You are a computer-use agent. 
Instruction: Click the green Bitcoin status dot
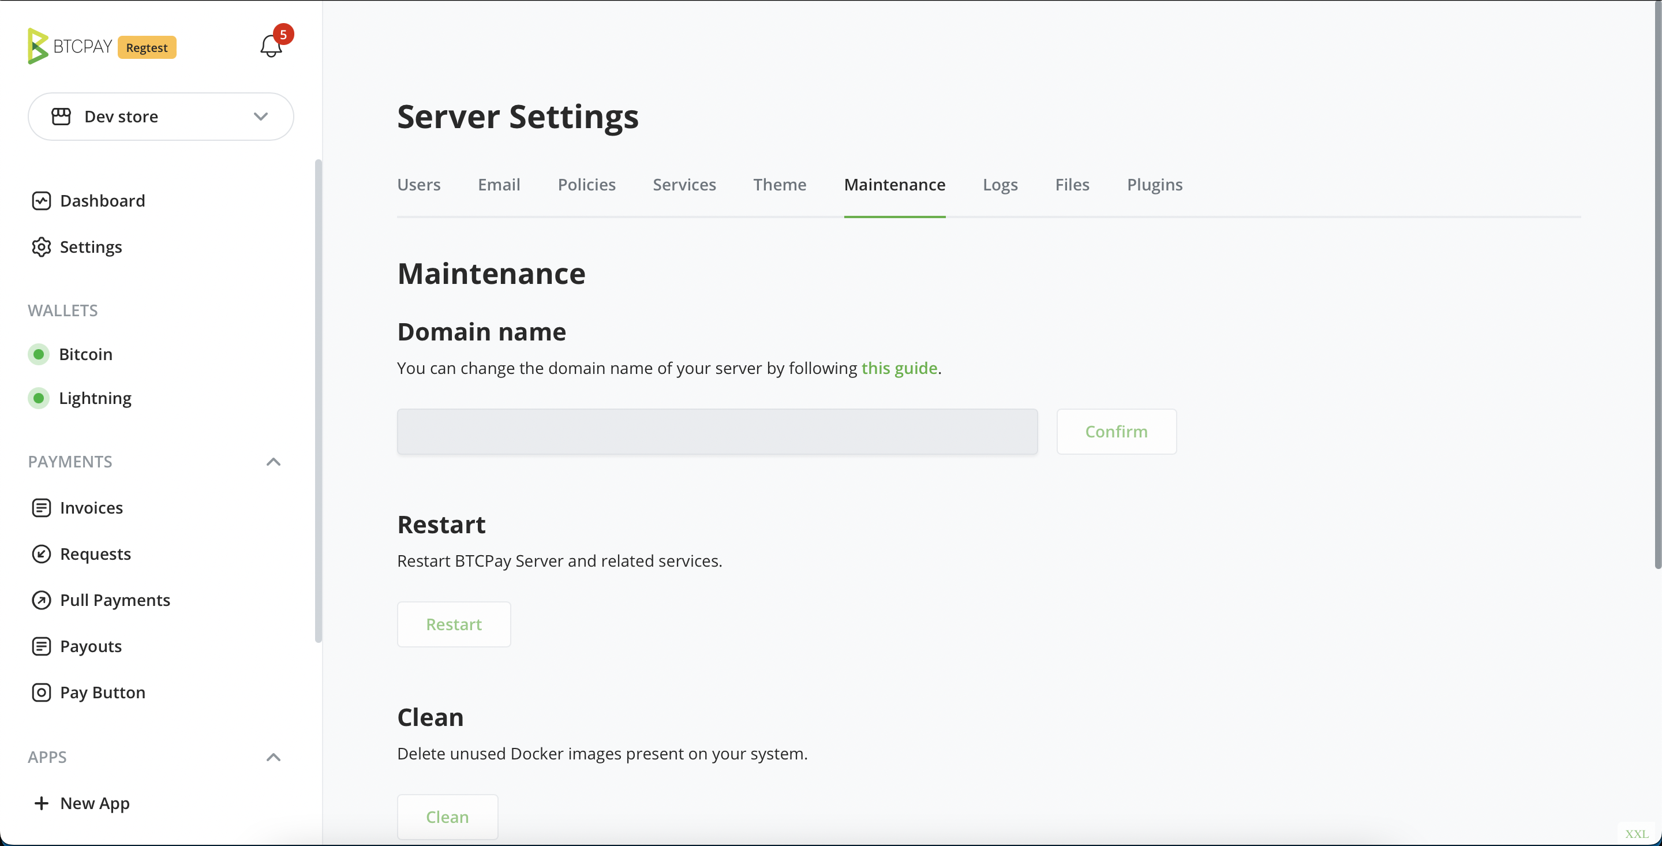[38, 354]
